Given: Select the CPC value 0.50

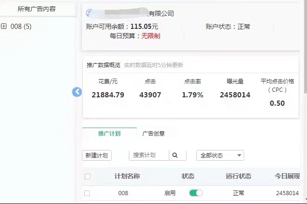Looking at the screenshot, I should (277, 103).
